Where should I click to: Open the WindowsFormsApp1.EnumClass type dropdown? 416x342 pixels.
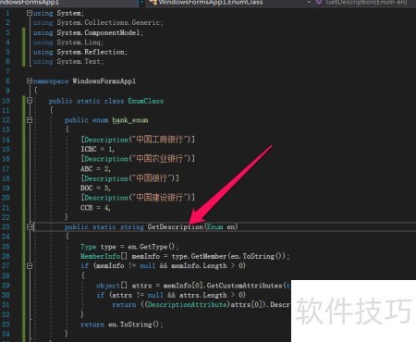coord(230,3)
